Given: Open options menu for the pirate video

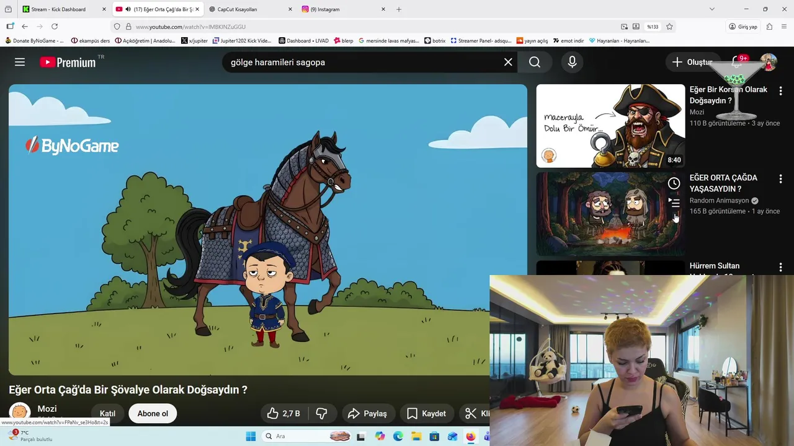Looking at the screenshot, I should (780, 91).
